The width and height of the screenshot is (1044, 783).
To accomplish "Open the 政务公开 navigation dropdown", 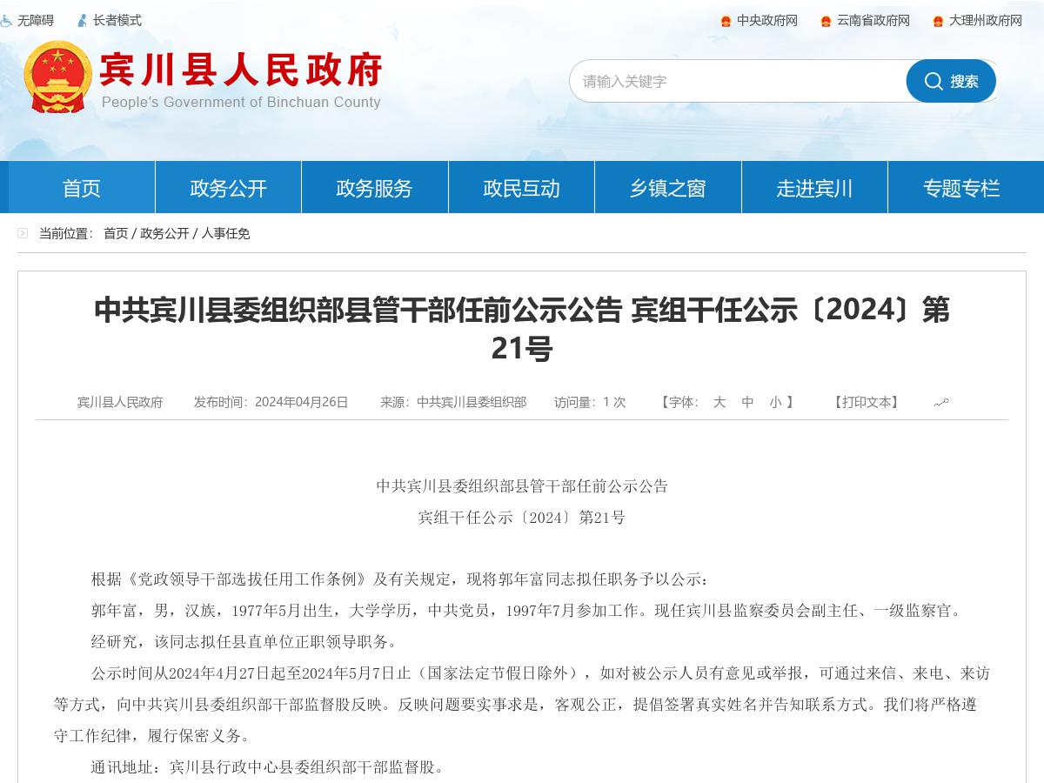I will 228,187.
